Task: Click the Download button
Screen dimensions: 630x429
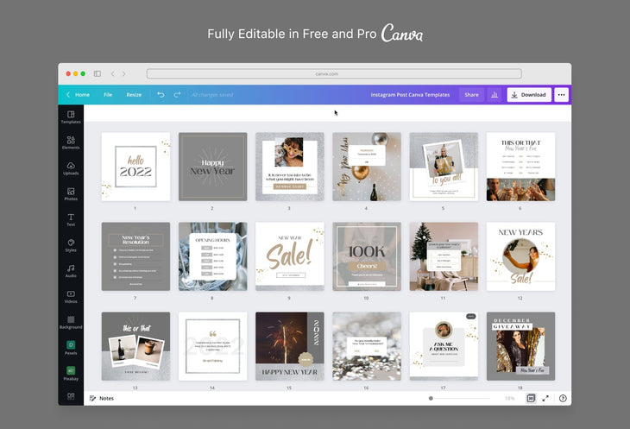Action: pos(528,95)
